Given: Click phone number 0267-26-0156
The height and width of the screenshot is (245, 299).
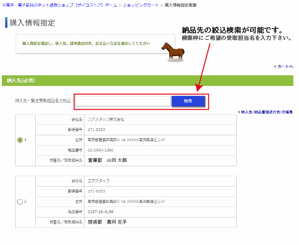Looking at the screenshot, I should click(100, 211).
